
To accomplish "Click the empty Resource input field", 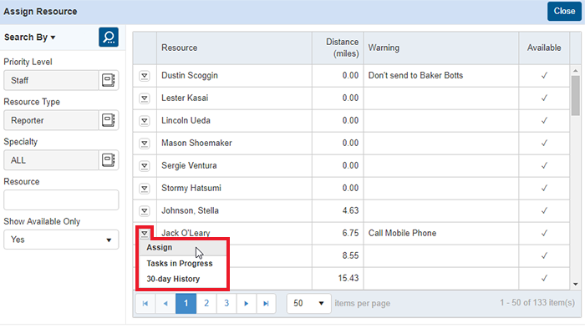I will 61,199.
